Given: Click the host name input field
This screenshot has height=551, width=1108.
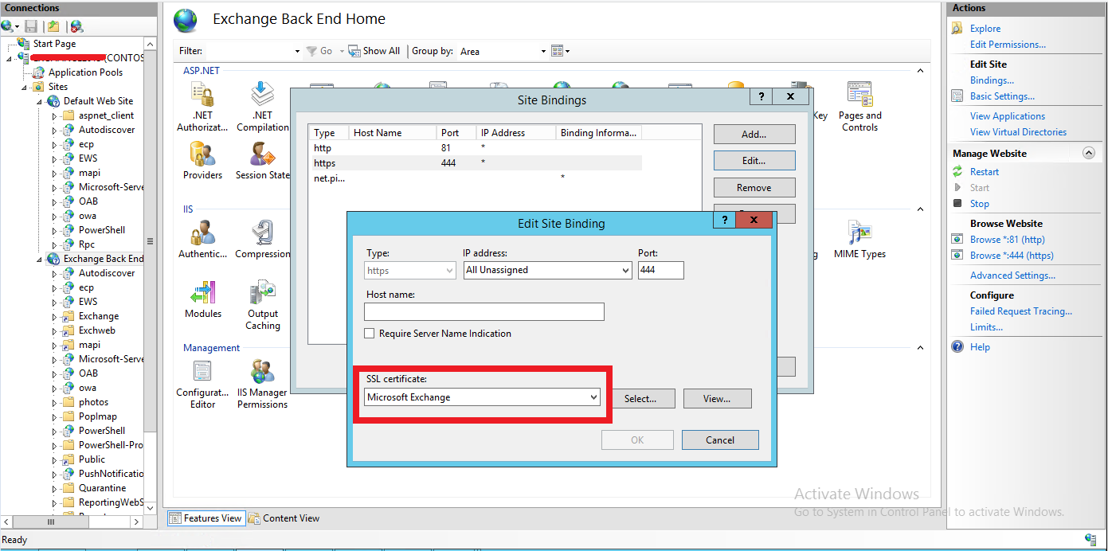Looking at the screenshot, I should coord(484,311).
